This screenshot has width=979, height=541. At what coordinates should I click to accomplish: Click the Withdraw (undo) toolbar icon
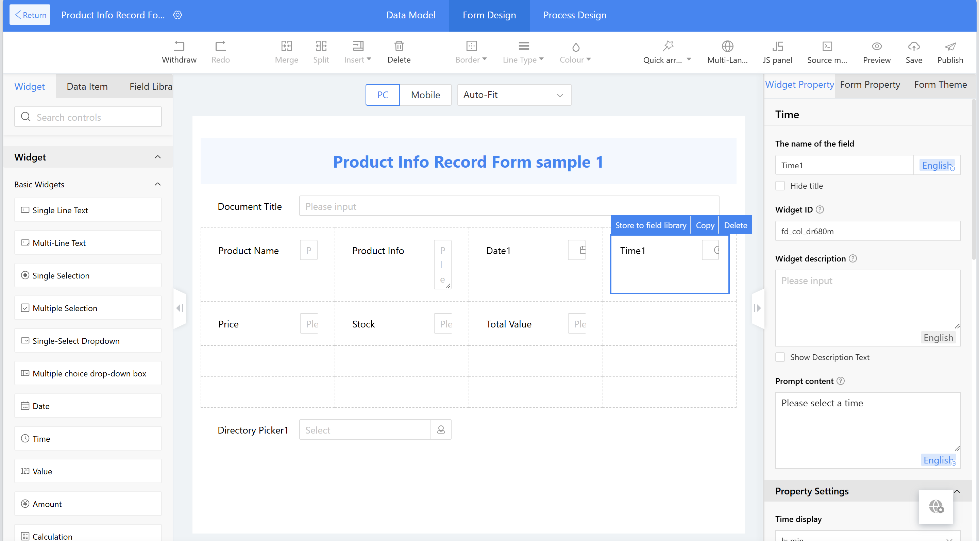pos(179,46)
